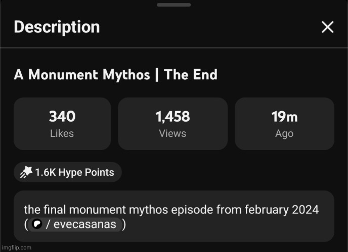This screenshot has height=252, width=348.
Task: Click the Likes stat card
Action: (62, 124)
